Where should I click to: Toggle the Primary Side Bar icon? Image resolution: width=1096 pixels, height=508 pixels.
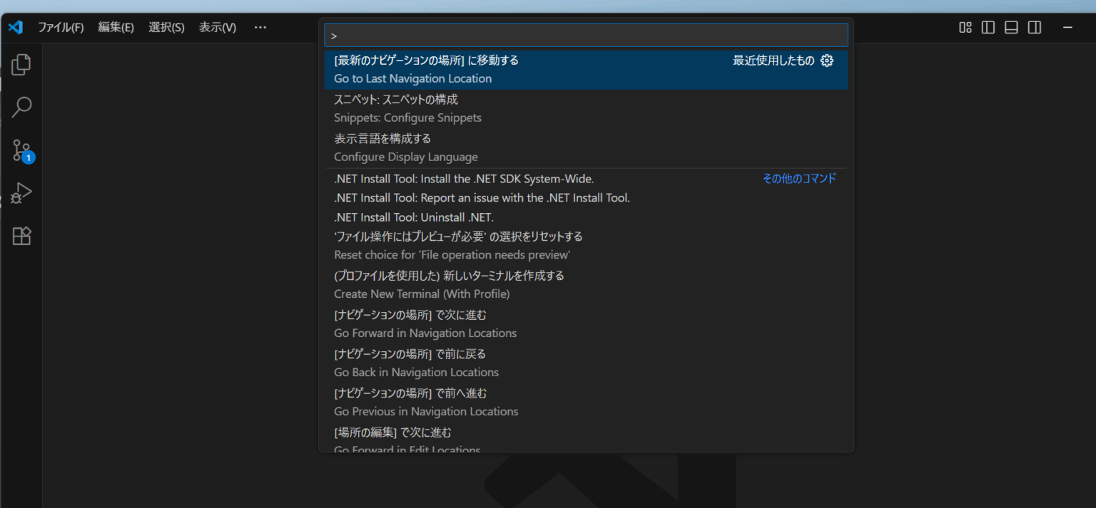[988, 27]
